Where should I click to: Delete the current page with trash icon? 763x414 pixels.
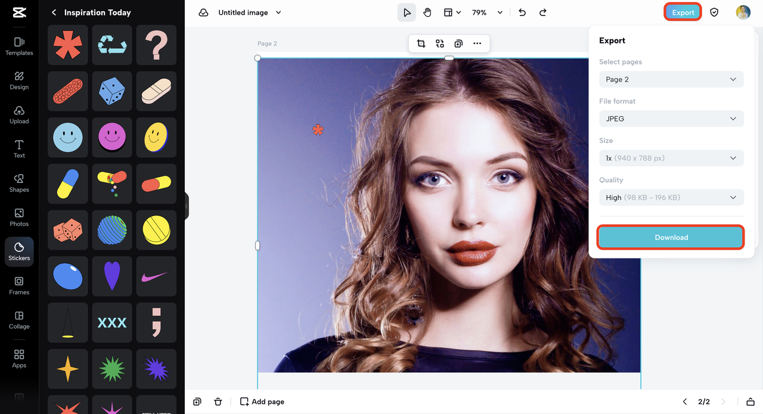tap(218, 401)
